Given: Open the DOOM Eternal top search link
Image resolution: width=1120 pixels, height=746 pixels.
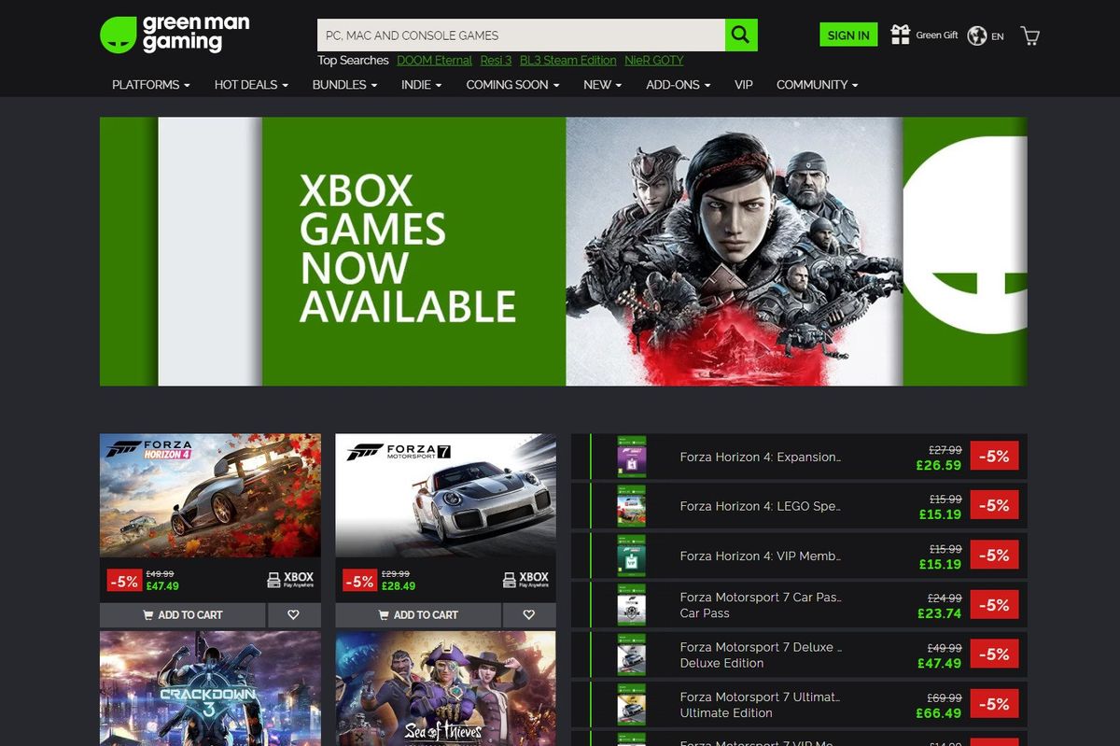Looking at the screenshot, I should 434,60.
